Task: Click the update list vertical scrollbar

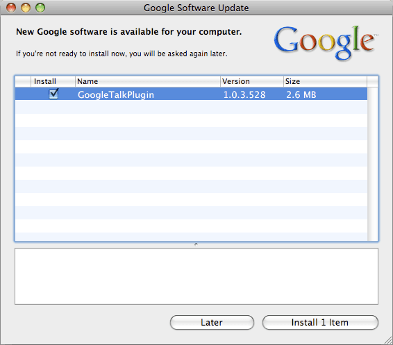Action: tap(373, 164)
